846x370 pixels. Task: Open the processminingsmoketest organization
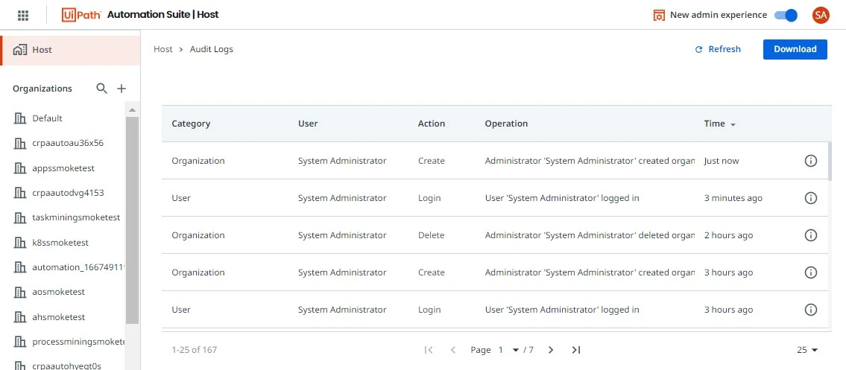(78, 342)
